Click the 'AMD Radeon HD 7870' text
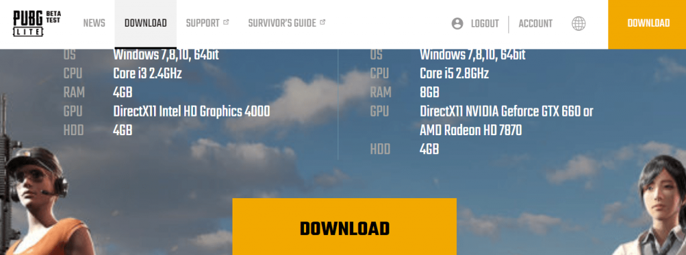The height and width of the screenshot is (255, 686). [471, 131]
